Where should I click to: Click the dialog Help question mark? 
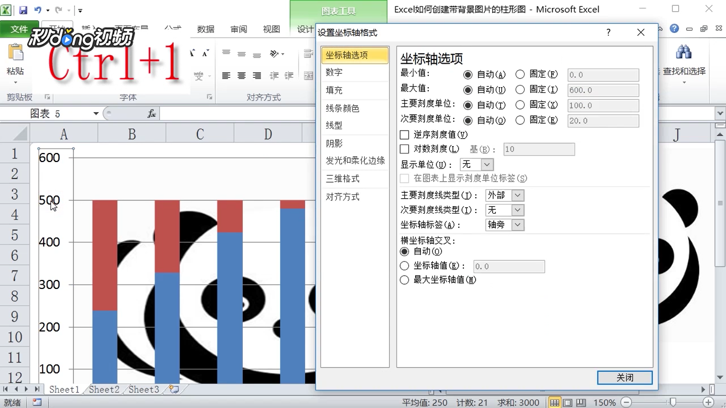(x=609, y=32)
